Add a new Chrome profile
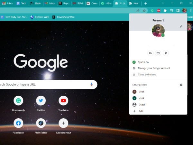 tap(158, 111)
